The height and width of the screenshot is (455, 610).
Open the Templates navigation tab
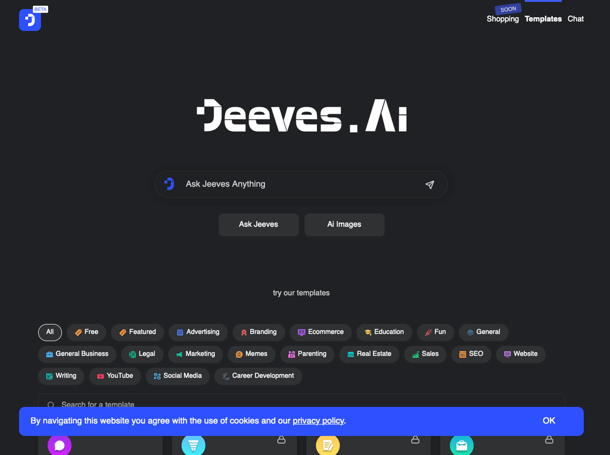(x=543, y=18)
